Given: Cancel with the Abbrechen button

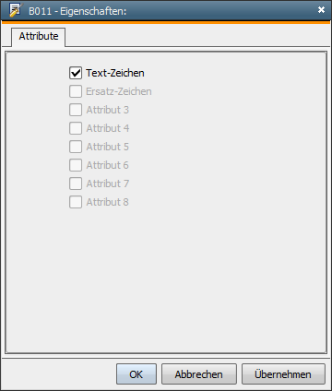Looking at the screenshot, I should (199, 374).
